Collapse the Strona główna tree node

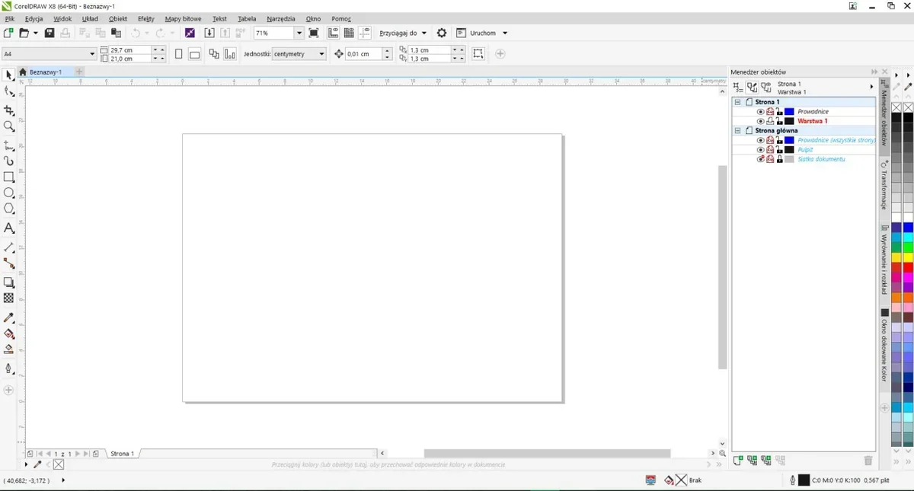click(x=737, y=131)
